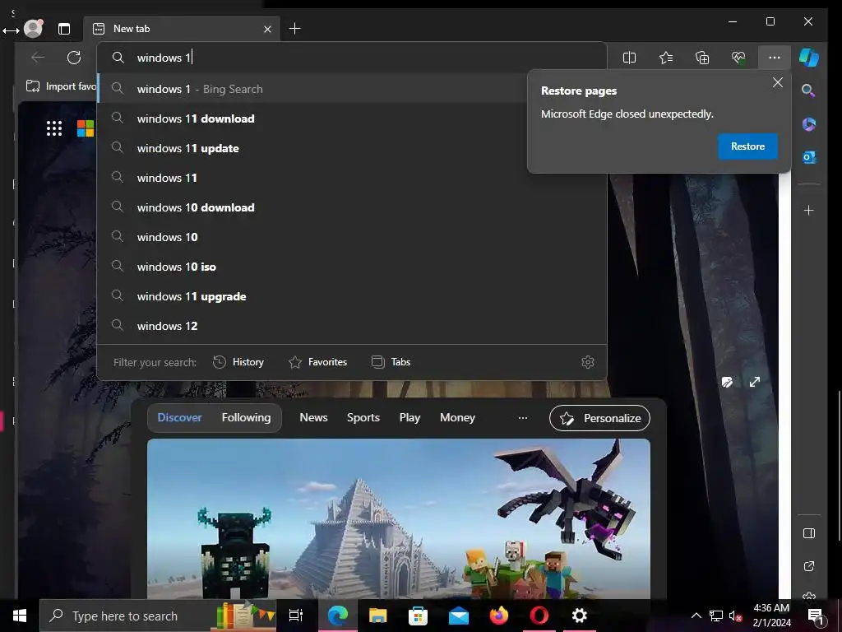Image resolution: width=842 pixels, height=632 pixels.
Task: Filter search by Tabs
Action: [x=391, y=362]
